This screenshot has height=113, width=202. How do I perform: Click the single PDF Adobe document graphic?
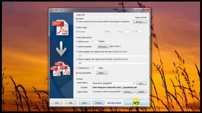(x=61, y=28)
